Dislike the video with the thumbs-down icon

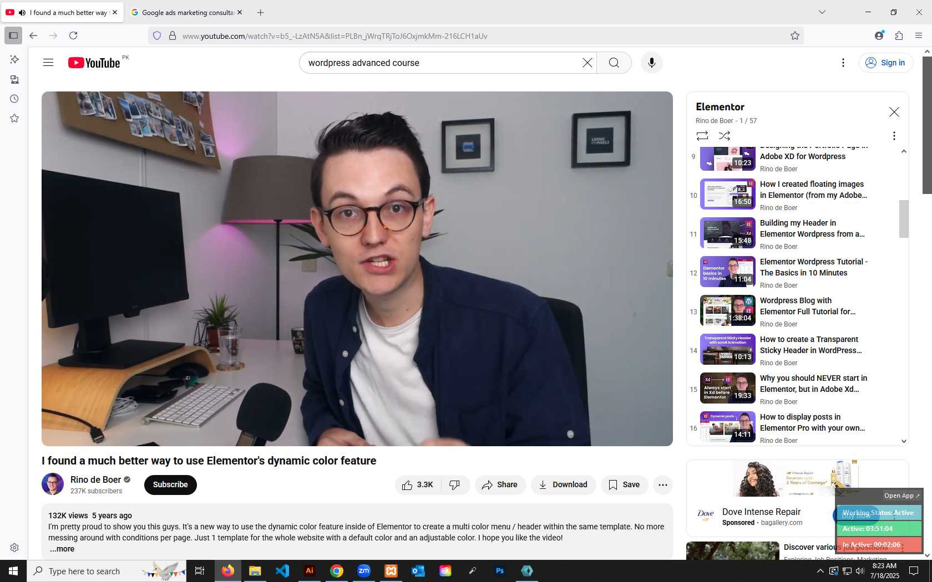tap(455, 484)
